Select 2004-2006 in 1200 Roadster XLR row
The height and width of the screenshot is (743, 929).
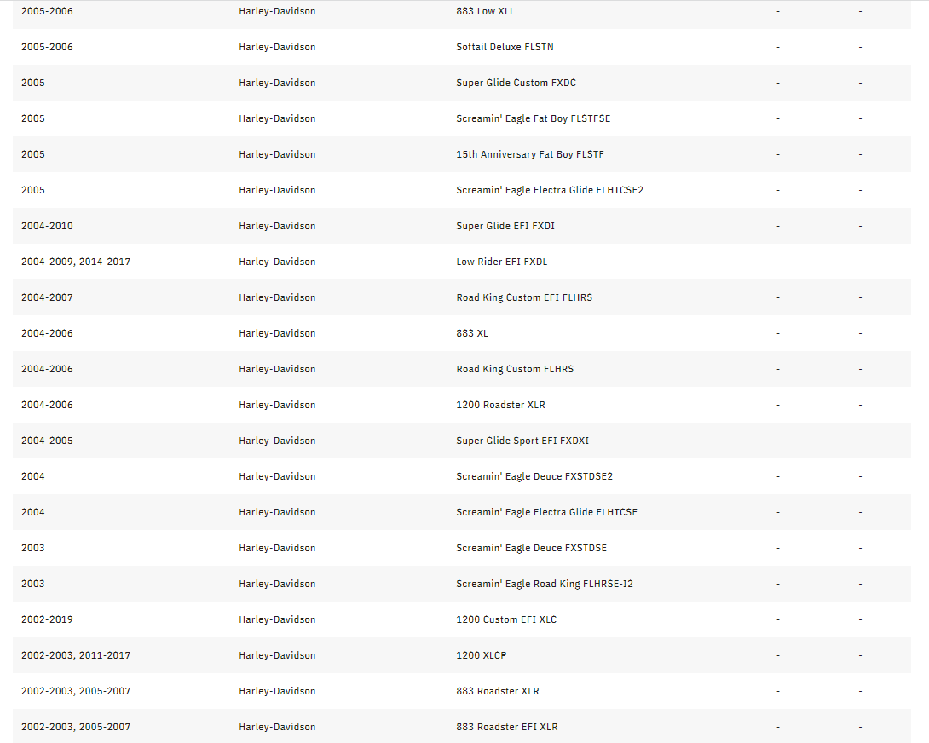point(47,405)
